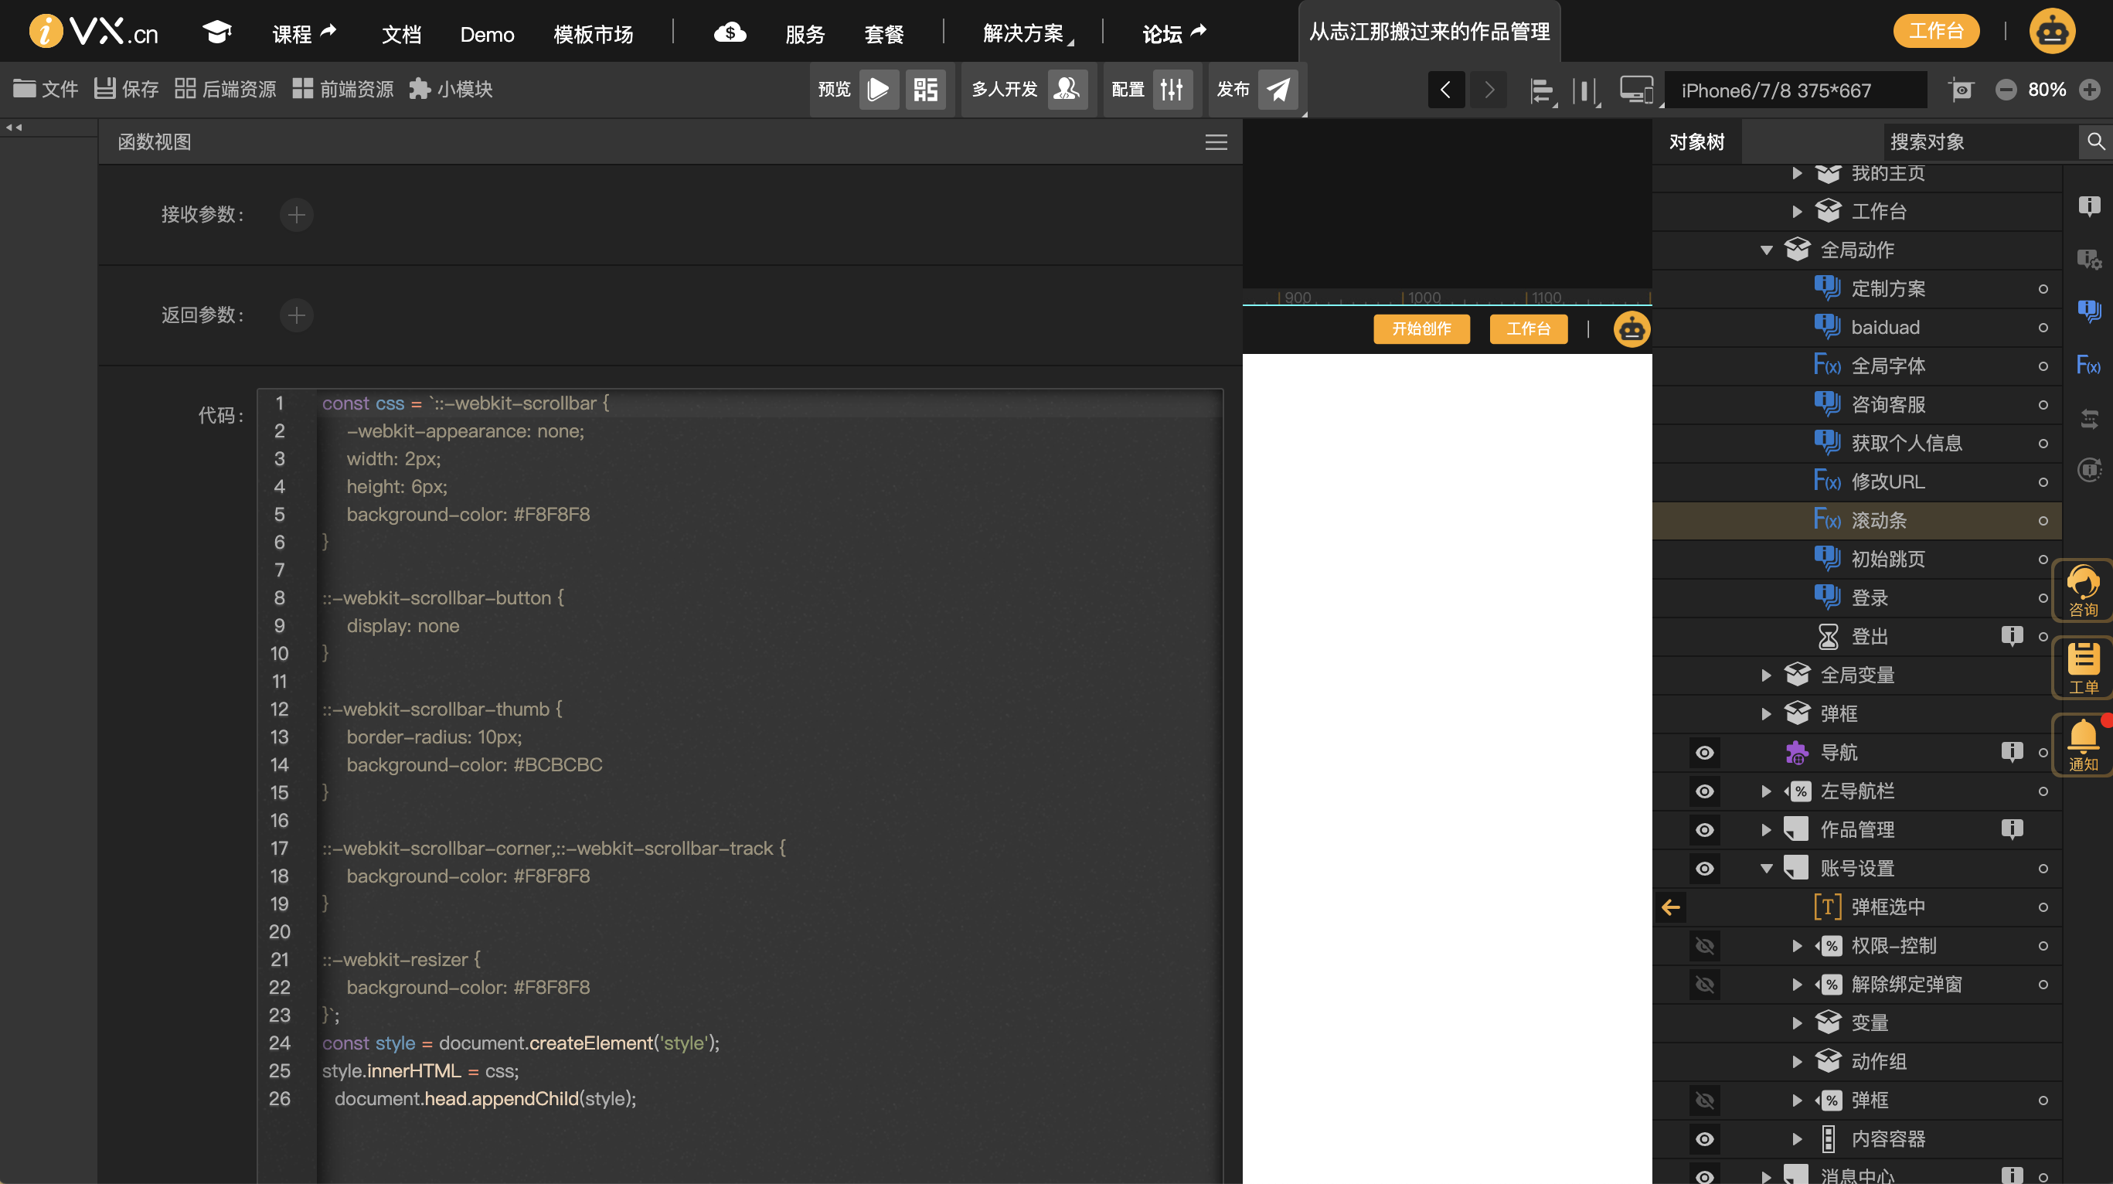The height and width of the screenshot is (1184, 2113).
Task: Collapse the 全局动作 tree node
Action: [x=1766, y=250]
